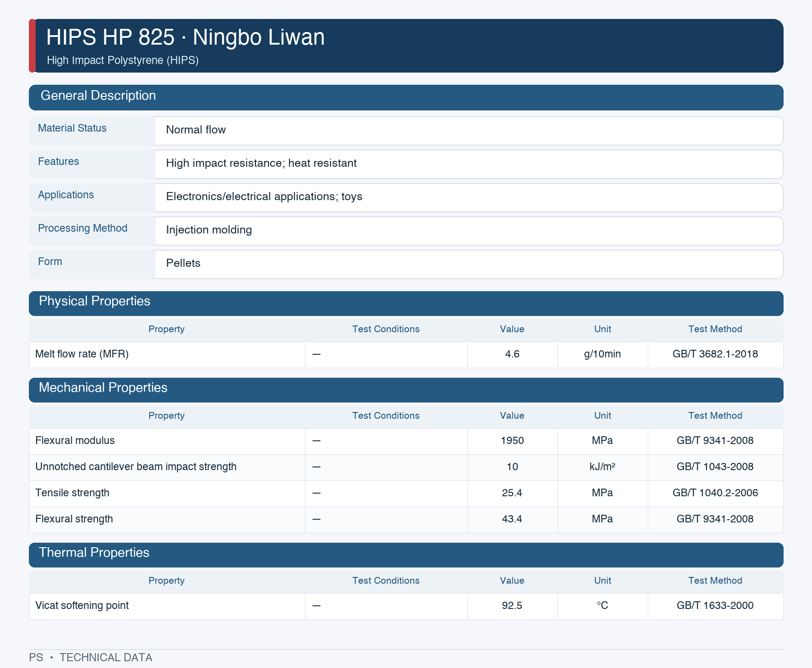Select the High Impact Polystyrene (HIPS) subtitle
The width and height of the screenshot is (812, 668).
tap(123, 60)
